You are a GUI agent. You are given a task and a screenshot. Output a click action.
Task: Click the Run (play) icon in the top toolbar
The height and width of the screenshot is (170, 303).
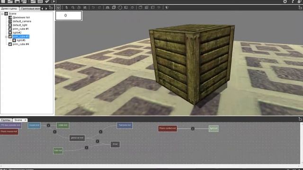[x=54, y=1]
